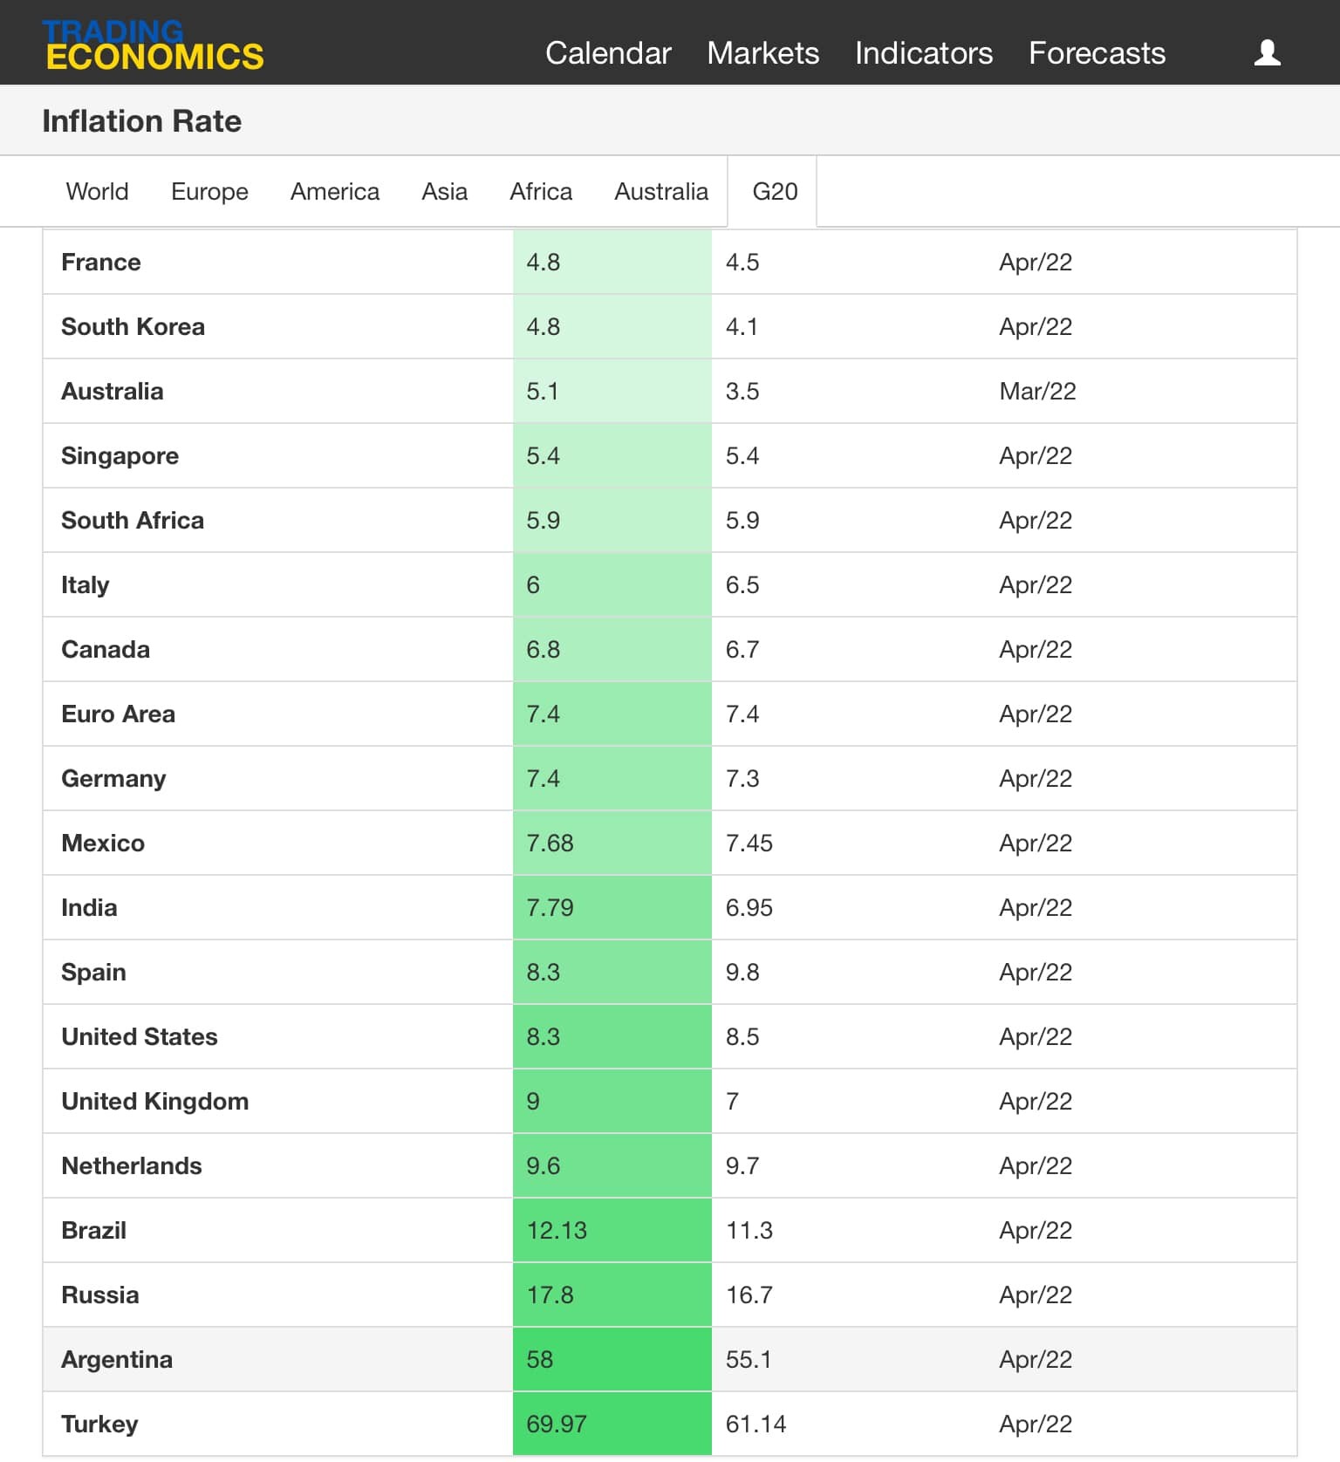Open the Indicators menu
This screenshot has height=1462, width=1340.
[x=923, y=53]
